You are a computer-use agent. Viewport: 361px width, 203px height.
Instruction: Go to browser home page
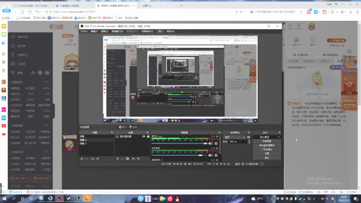[x=30, y=12]
